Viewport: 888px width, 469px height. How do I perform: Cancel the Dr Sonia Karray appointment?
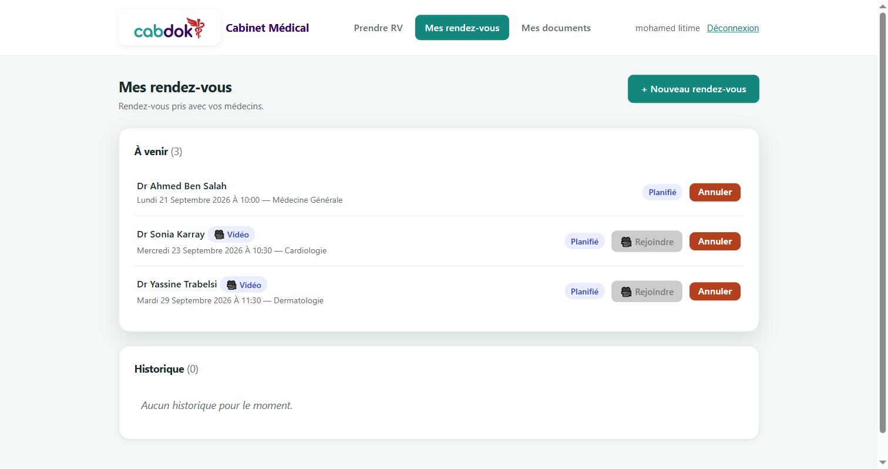point(715,242)
